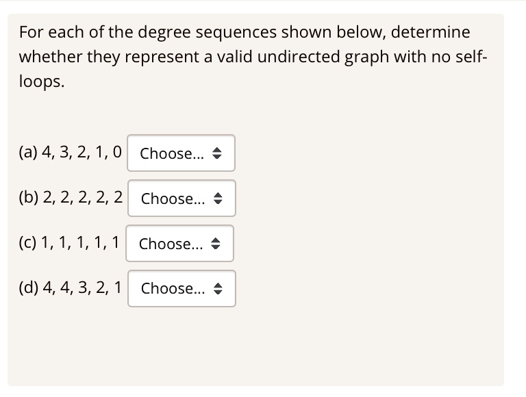Click the up-down arrow icon on dropdown (b)
The width and height of the screenshot is (526, 397).
[219, 198]
